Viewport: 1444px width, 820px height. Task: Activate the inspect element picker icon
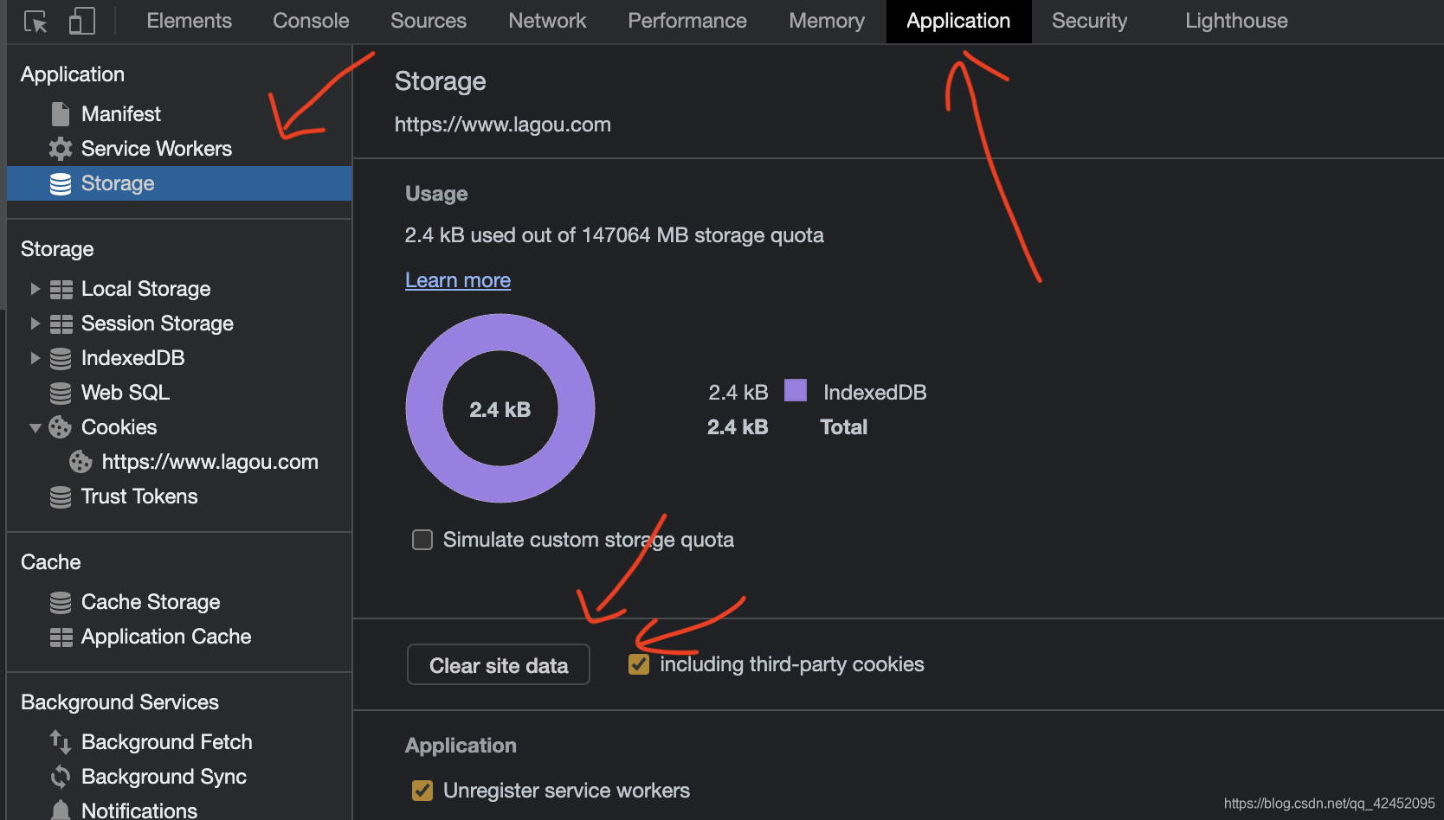35,22
